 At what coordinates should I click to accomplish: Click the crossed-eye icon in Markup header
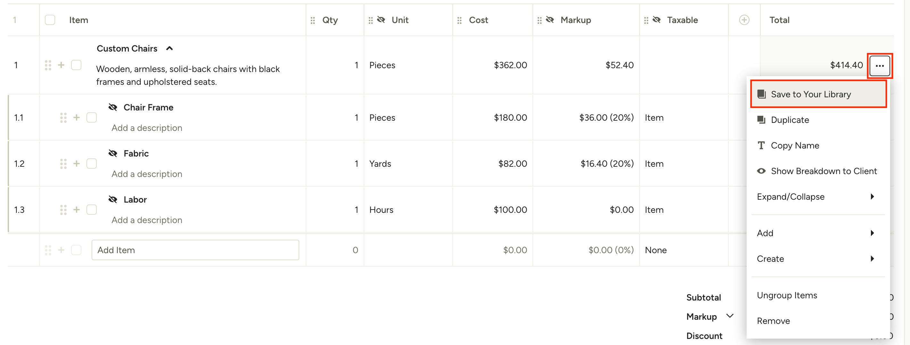click(550, 20)
